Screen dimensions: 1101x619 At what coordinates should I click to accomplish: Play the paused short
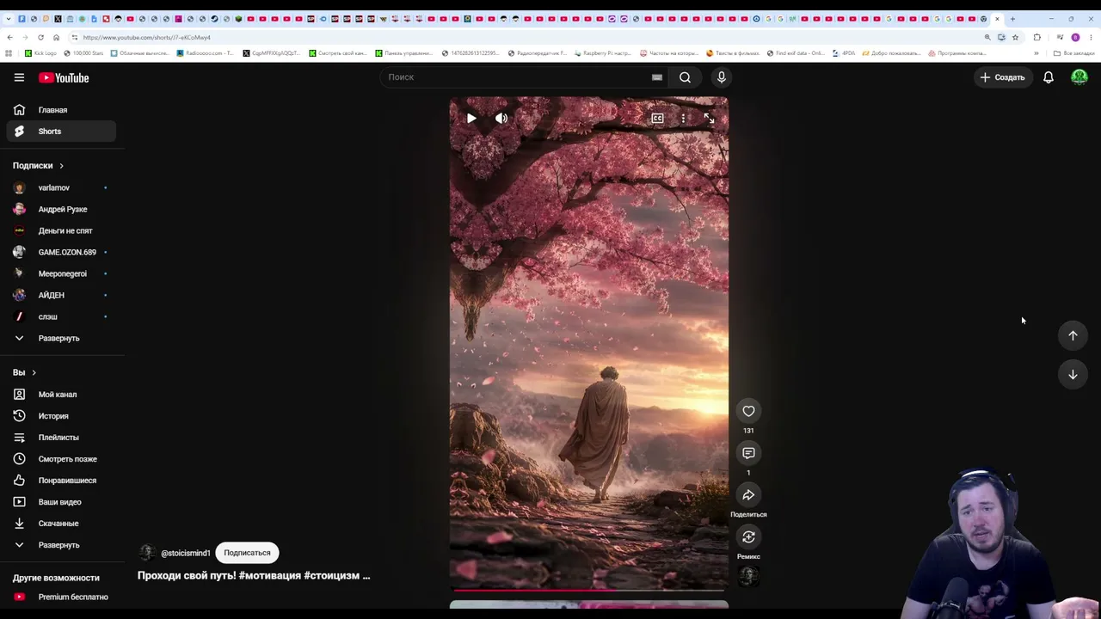[471, 119]
